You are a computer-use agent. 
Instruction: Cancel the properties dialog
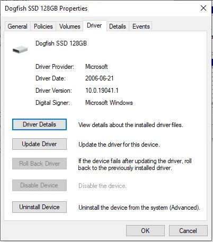[188, 231]
